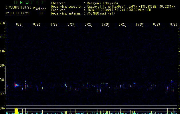This screenshot has width=180, height=114.
Task: Click the 0722 time marker
Action: (x=37, y=25)
